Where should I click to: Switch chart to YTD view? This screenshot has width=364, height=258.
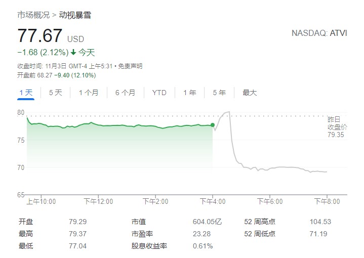(159, 93)
